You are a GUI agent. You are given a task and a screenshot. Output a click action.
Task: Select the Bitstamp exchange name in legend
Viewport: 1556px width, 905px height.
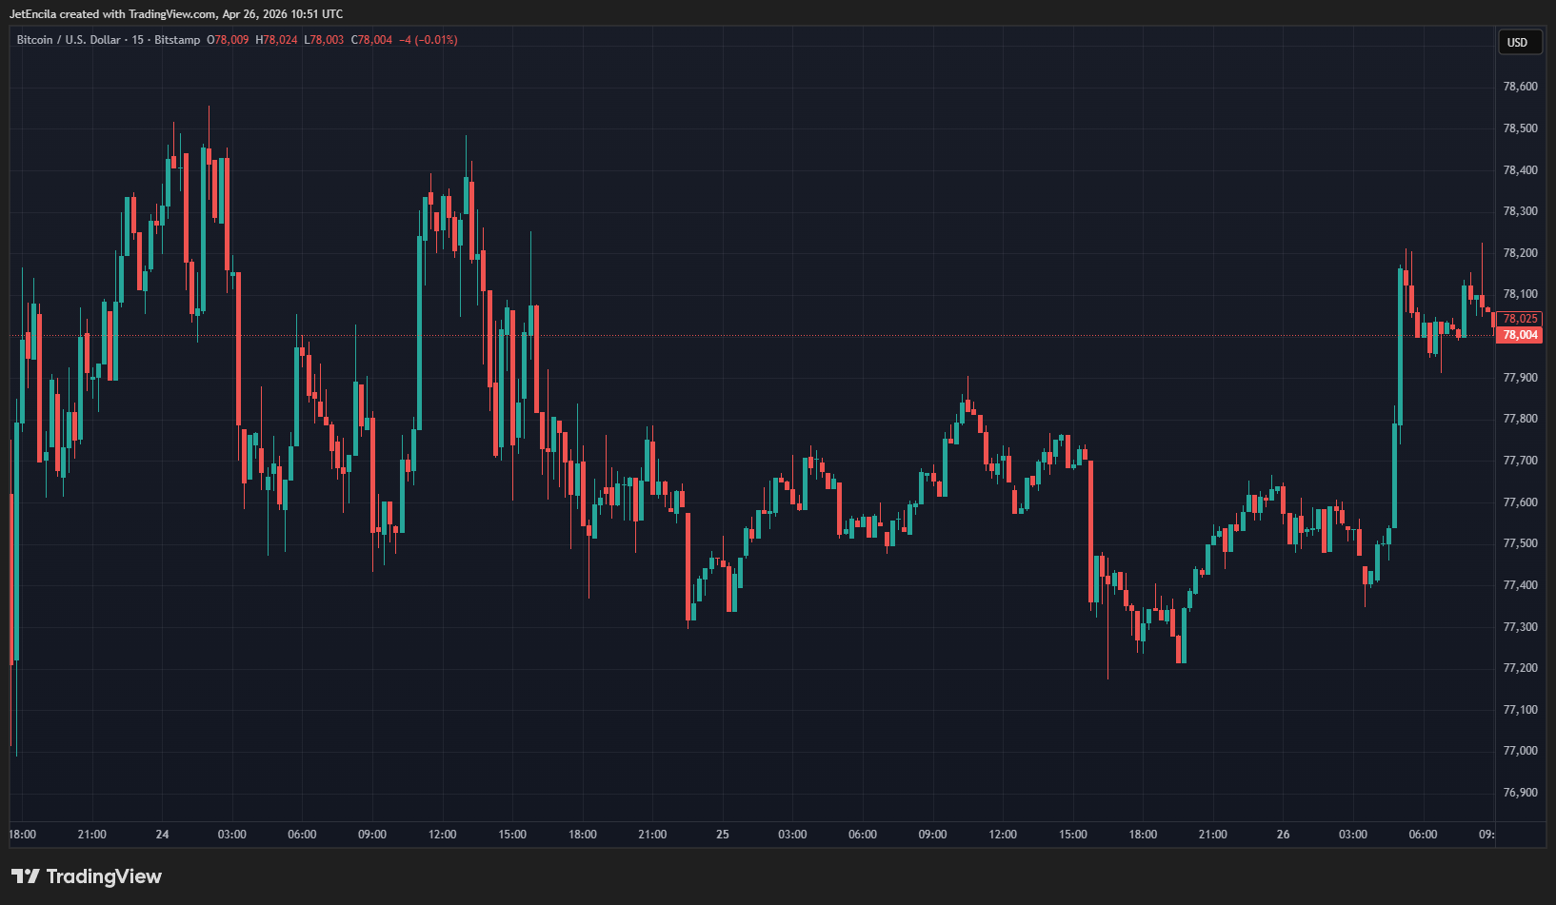[177, 40]
